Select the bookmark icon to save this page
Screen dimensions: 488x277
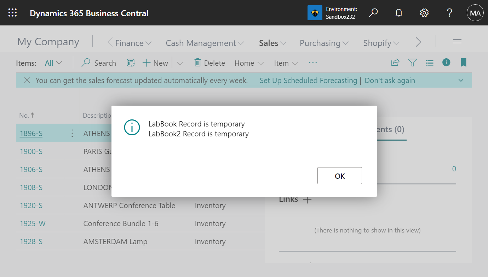464,63
